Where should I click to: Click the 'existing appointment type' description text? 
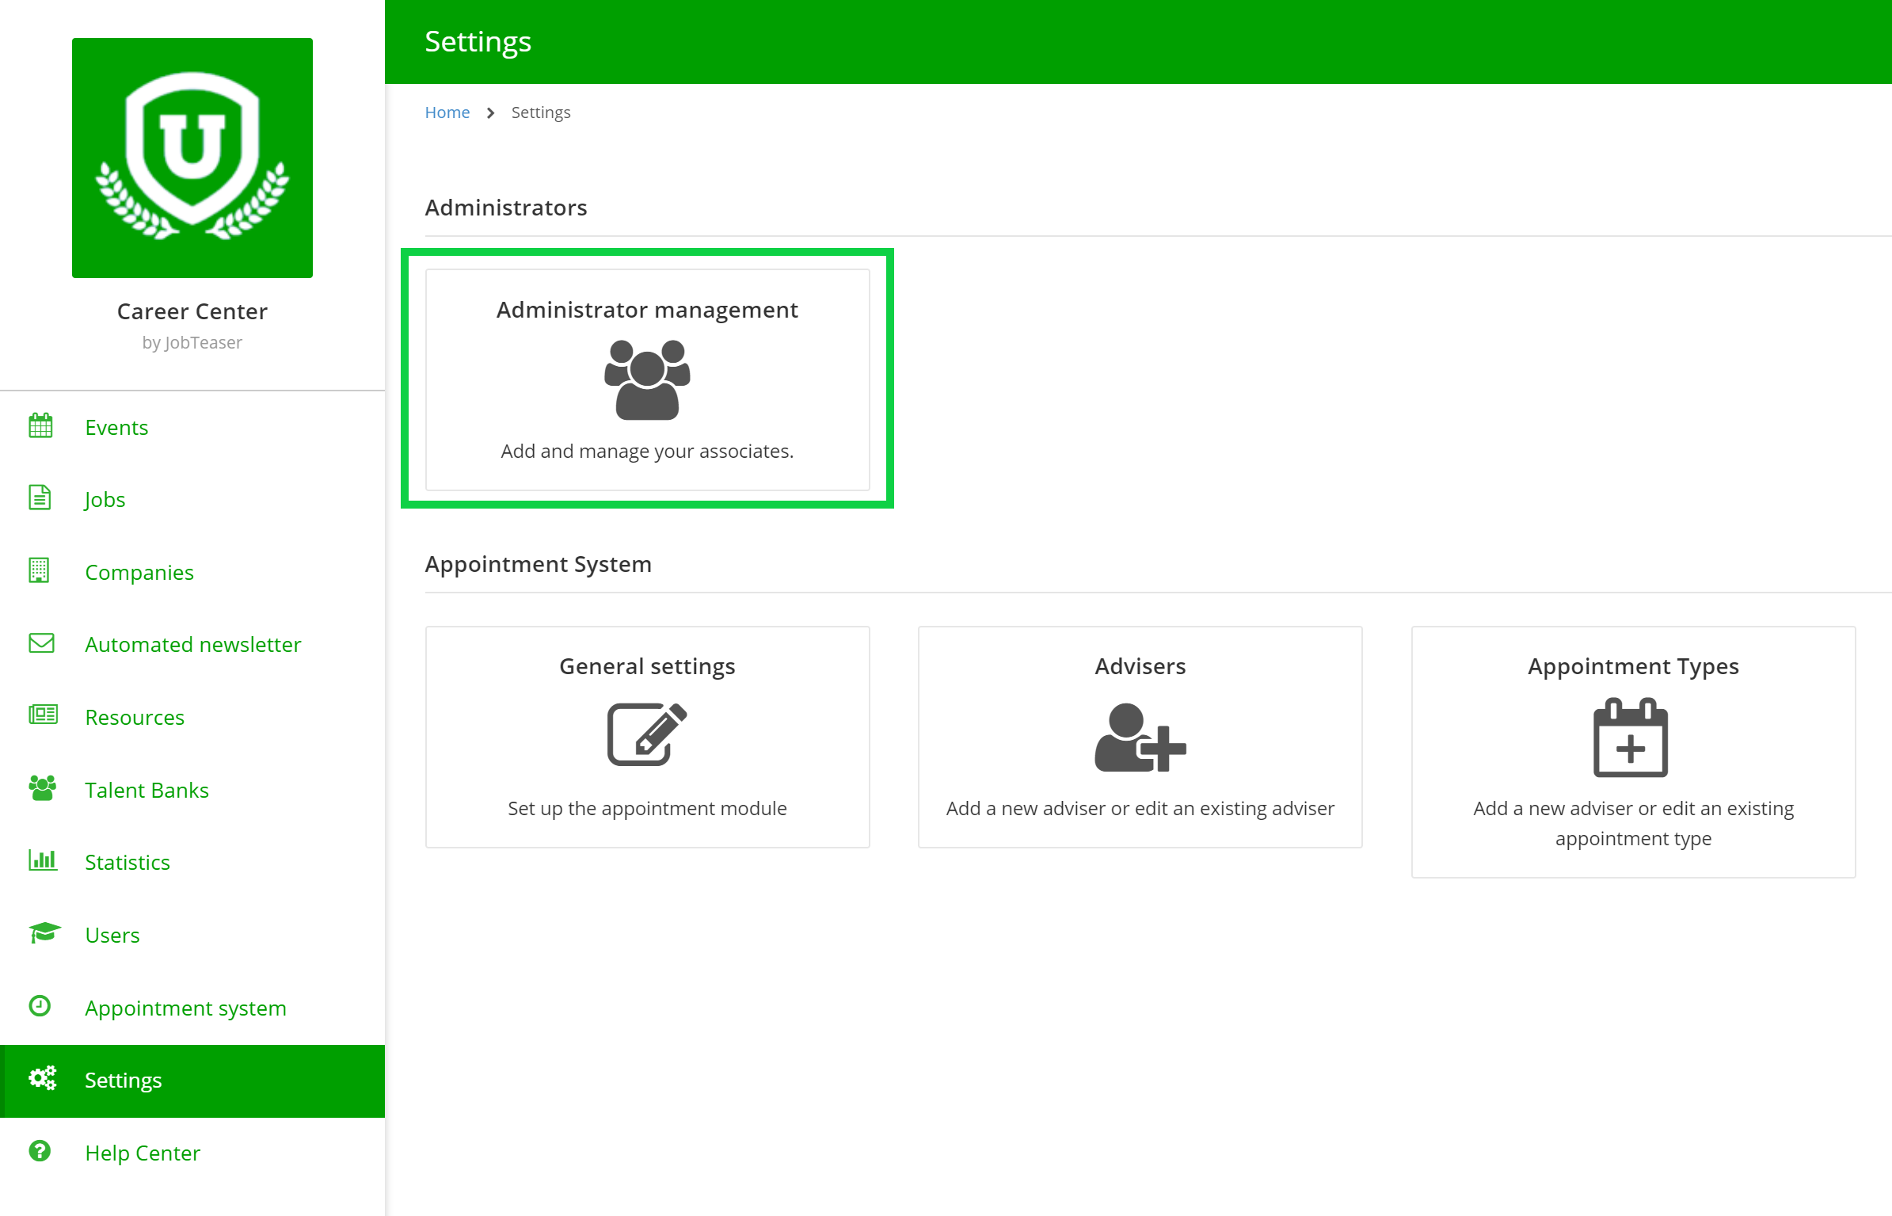pos(1633,824)
